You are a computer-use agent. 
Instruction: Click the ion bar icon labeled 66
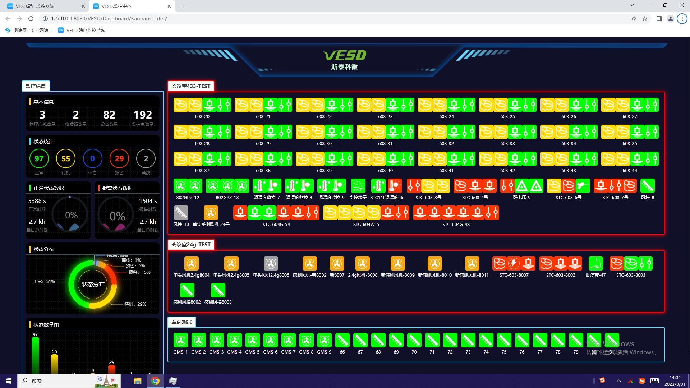[342, 341]
